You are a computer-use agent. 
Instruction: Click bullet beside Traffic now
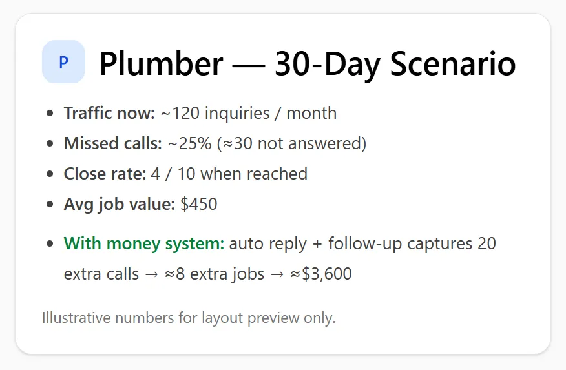[x=50, y=113]
